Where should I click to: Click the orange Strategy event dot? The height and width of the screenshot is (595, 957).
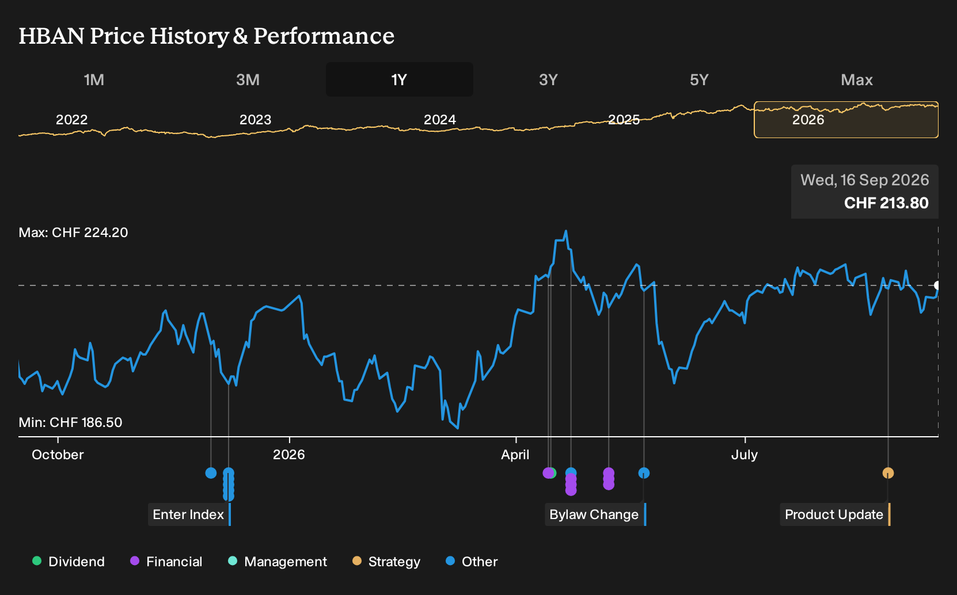888,473
